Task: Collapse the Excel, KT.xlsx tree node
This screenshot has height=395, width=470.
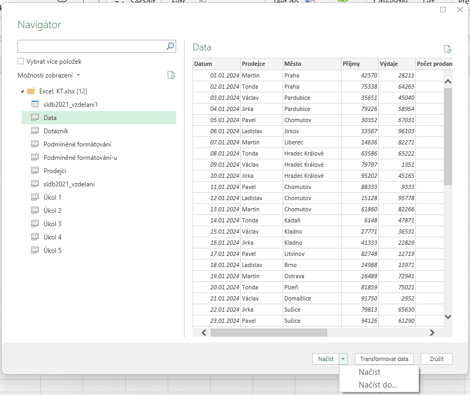Action: pyautogui.click(x=22, y=91)
